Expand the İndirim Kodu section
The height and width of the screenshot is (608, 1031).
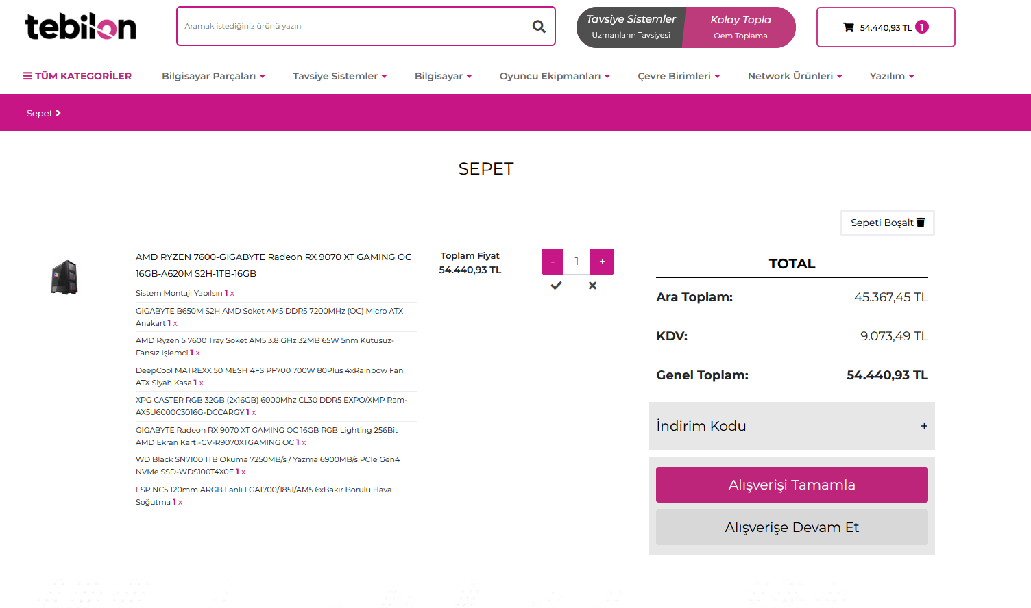792,426
